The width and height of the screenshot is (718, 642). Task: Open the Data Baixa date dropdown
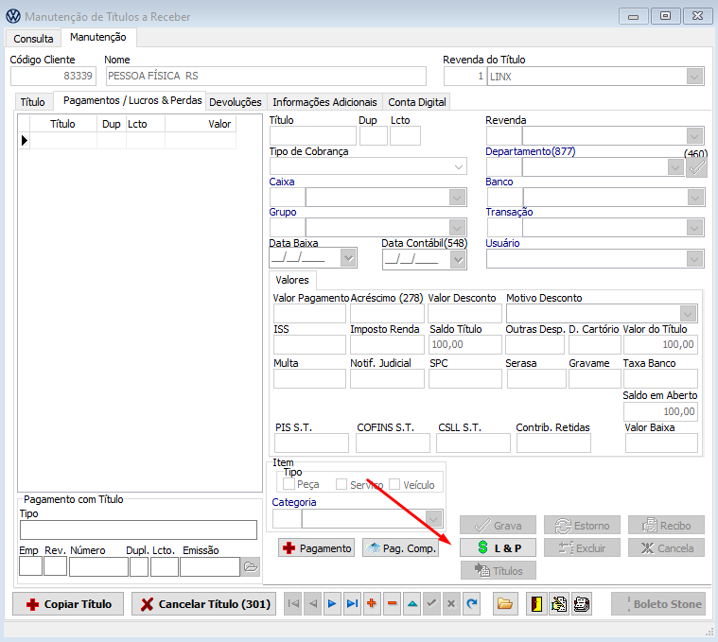pyautogui.click(x=347, y=257)
